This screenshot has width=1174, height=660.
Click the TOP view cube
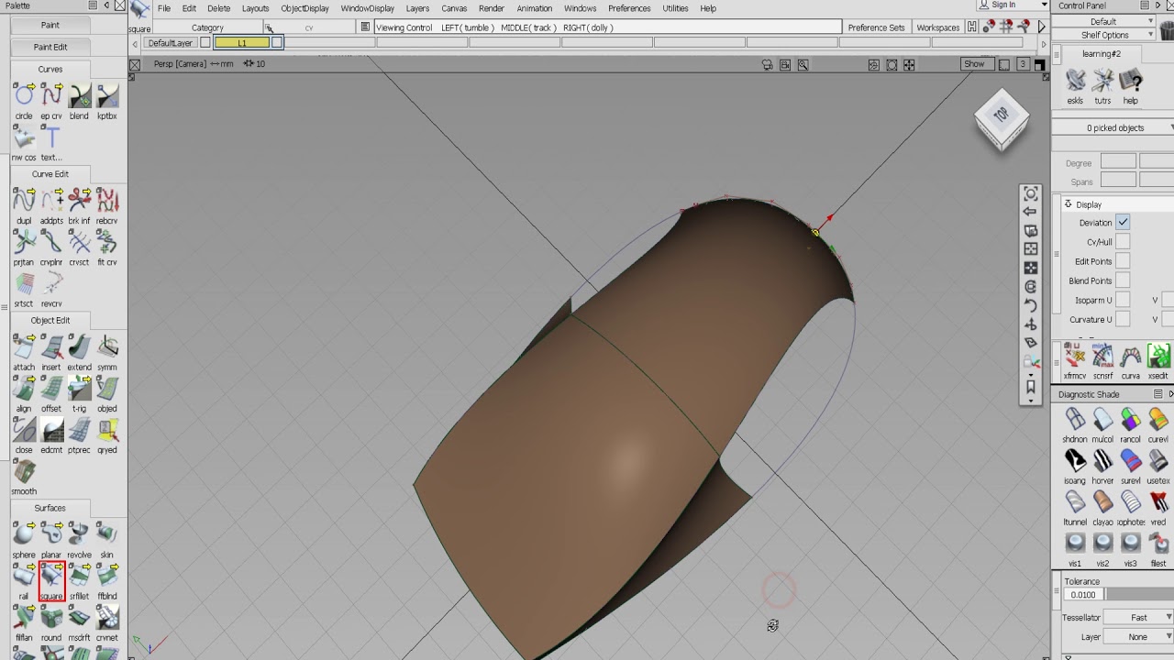1001,117
